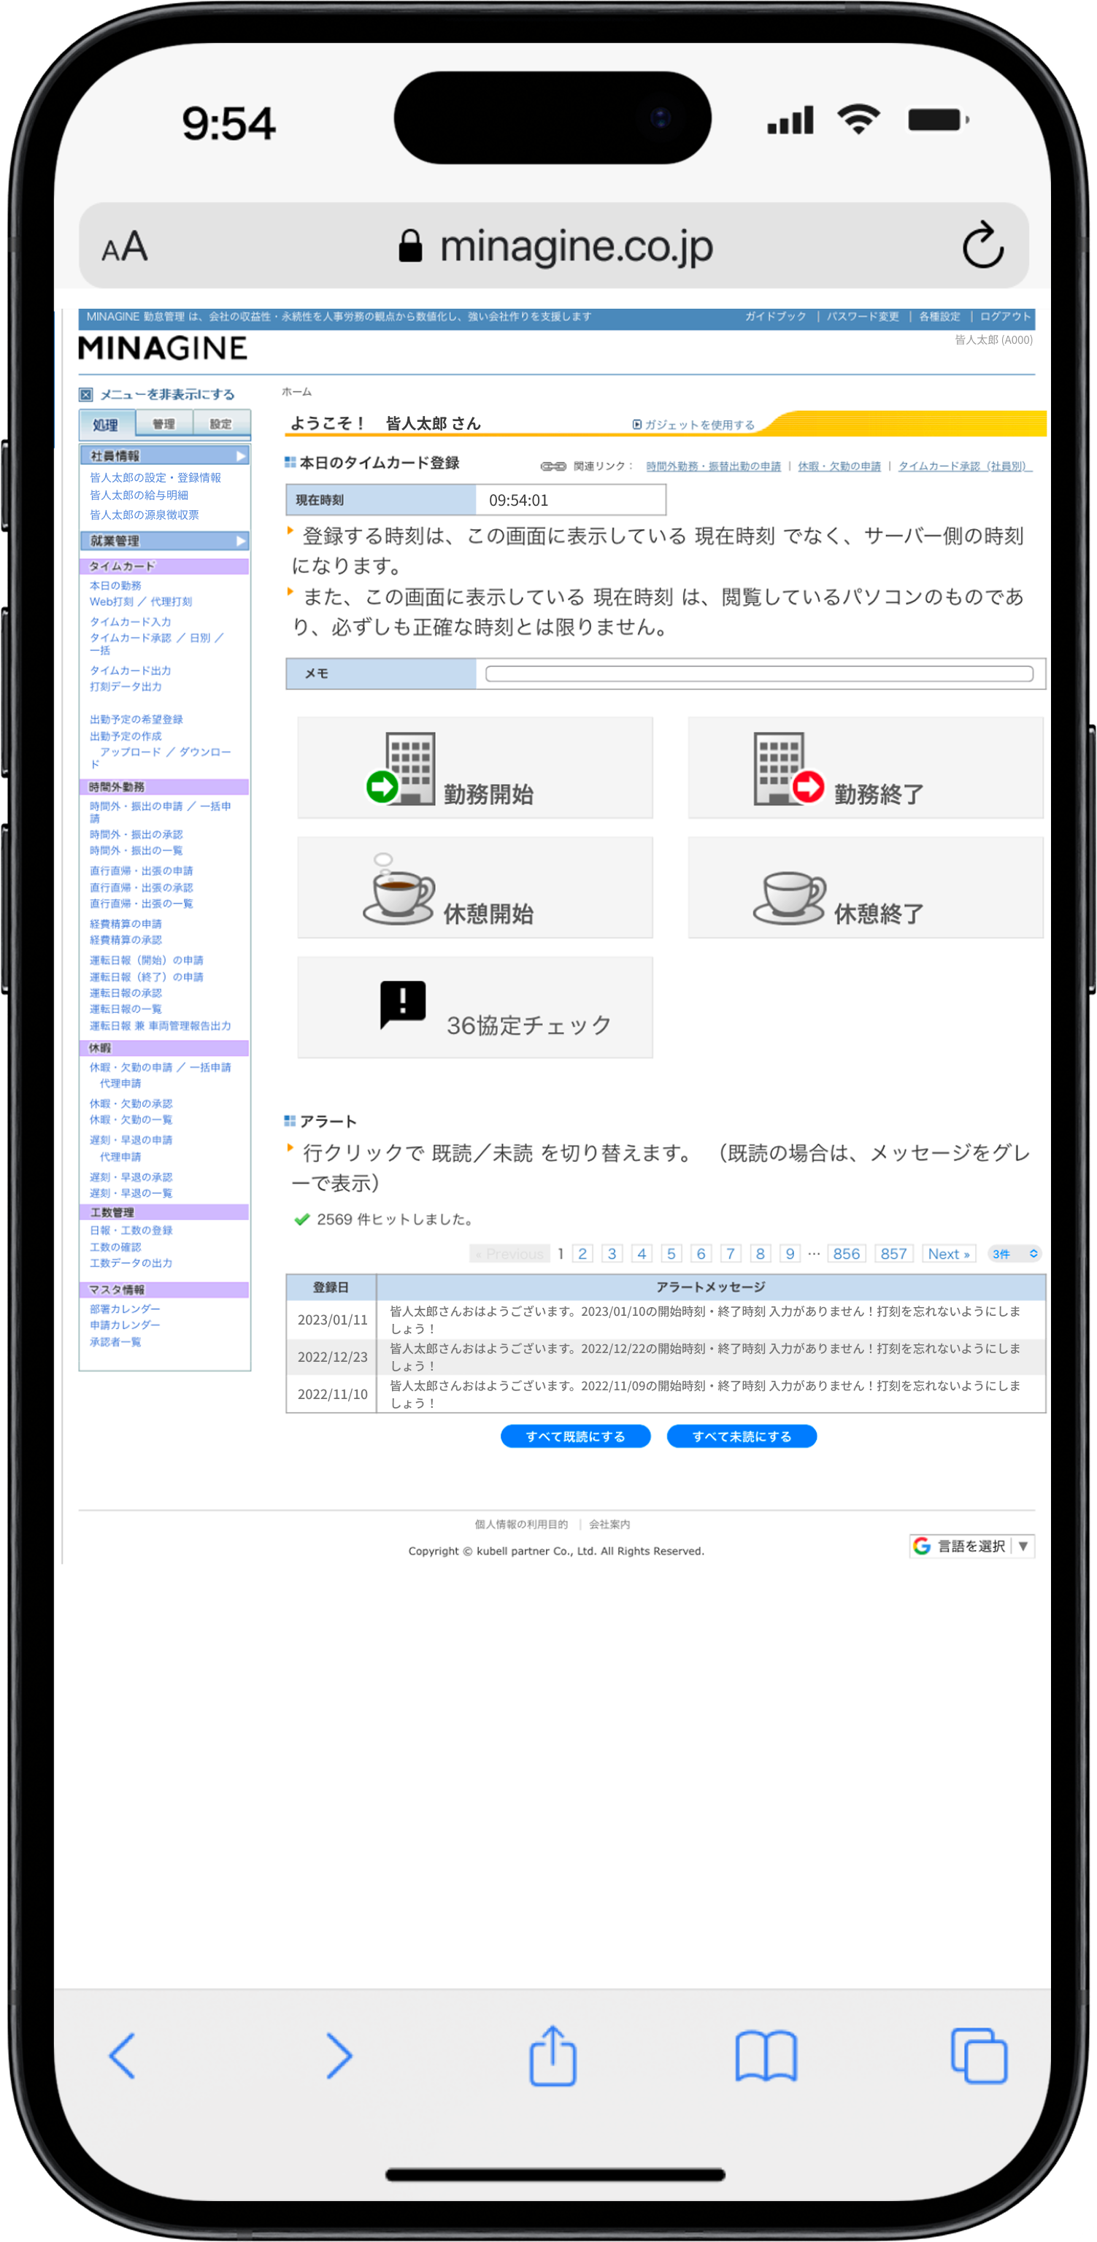Reload the page with Safari refresh icon
Image resolution: width=1097 pixels, height=2242 pixels.
[x=982, y=245]
